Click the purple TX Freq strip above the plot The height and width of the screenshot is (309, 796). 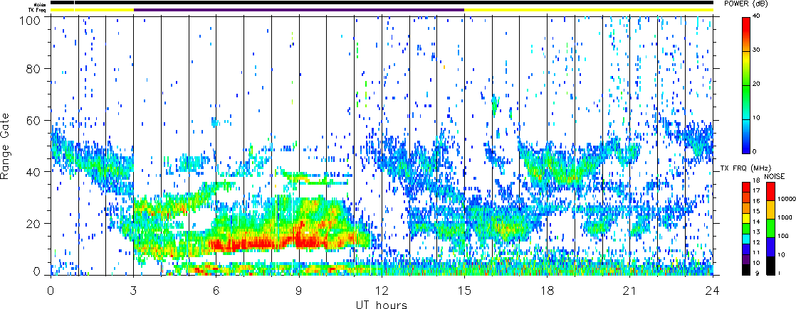click(298, 10)
